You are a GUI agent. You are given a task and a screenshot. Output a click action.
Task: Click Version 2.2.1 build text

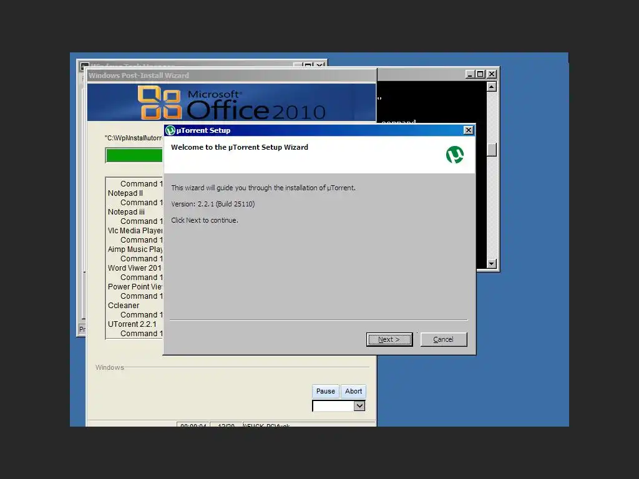point(213,204)
